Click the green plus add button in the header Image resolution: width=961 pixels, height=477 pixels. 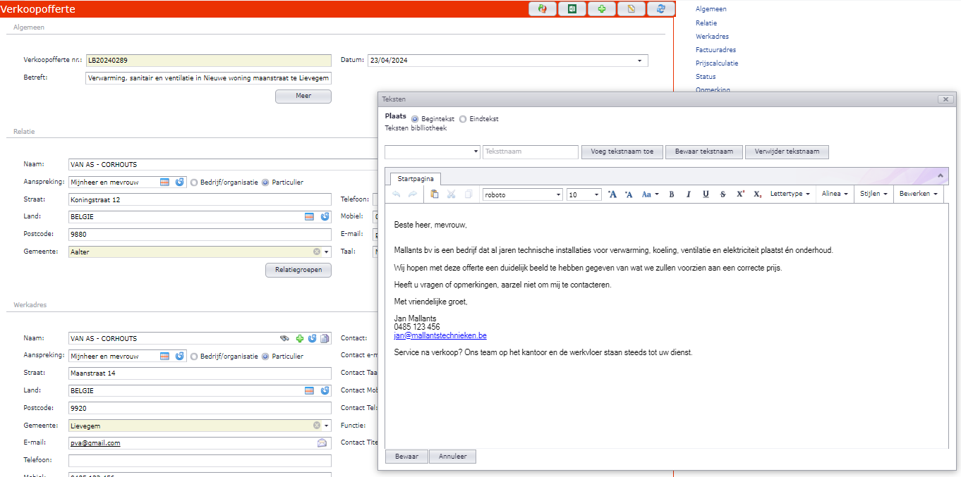pyautogui.click(x=602, y=8)
